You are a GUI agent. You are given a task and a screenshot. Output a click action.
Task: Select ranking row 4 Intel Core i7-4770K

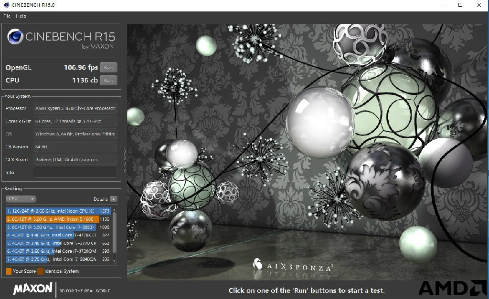tap(58, 235)
